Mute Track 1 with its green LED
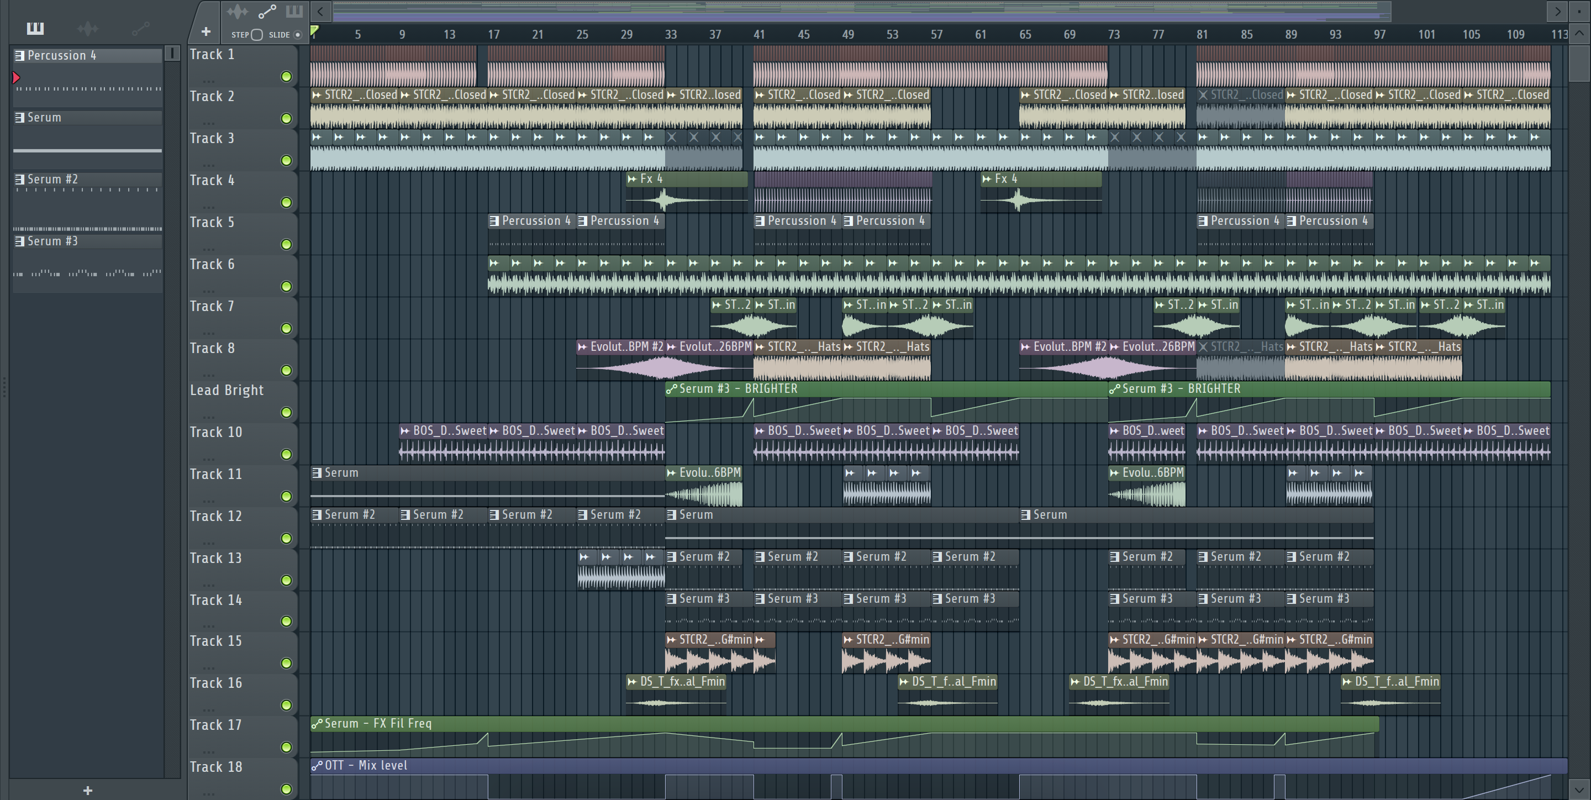This screenshot has height=800, width=1591. (x=286, y=77)
